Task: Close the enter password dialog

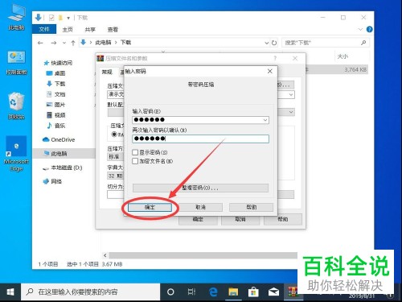Action: pyautogui.click(x=270, y=71)
